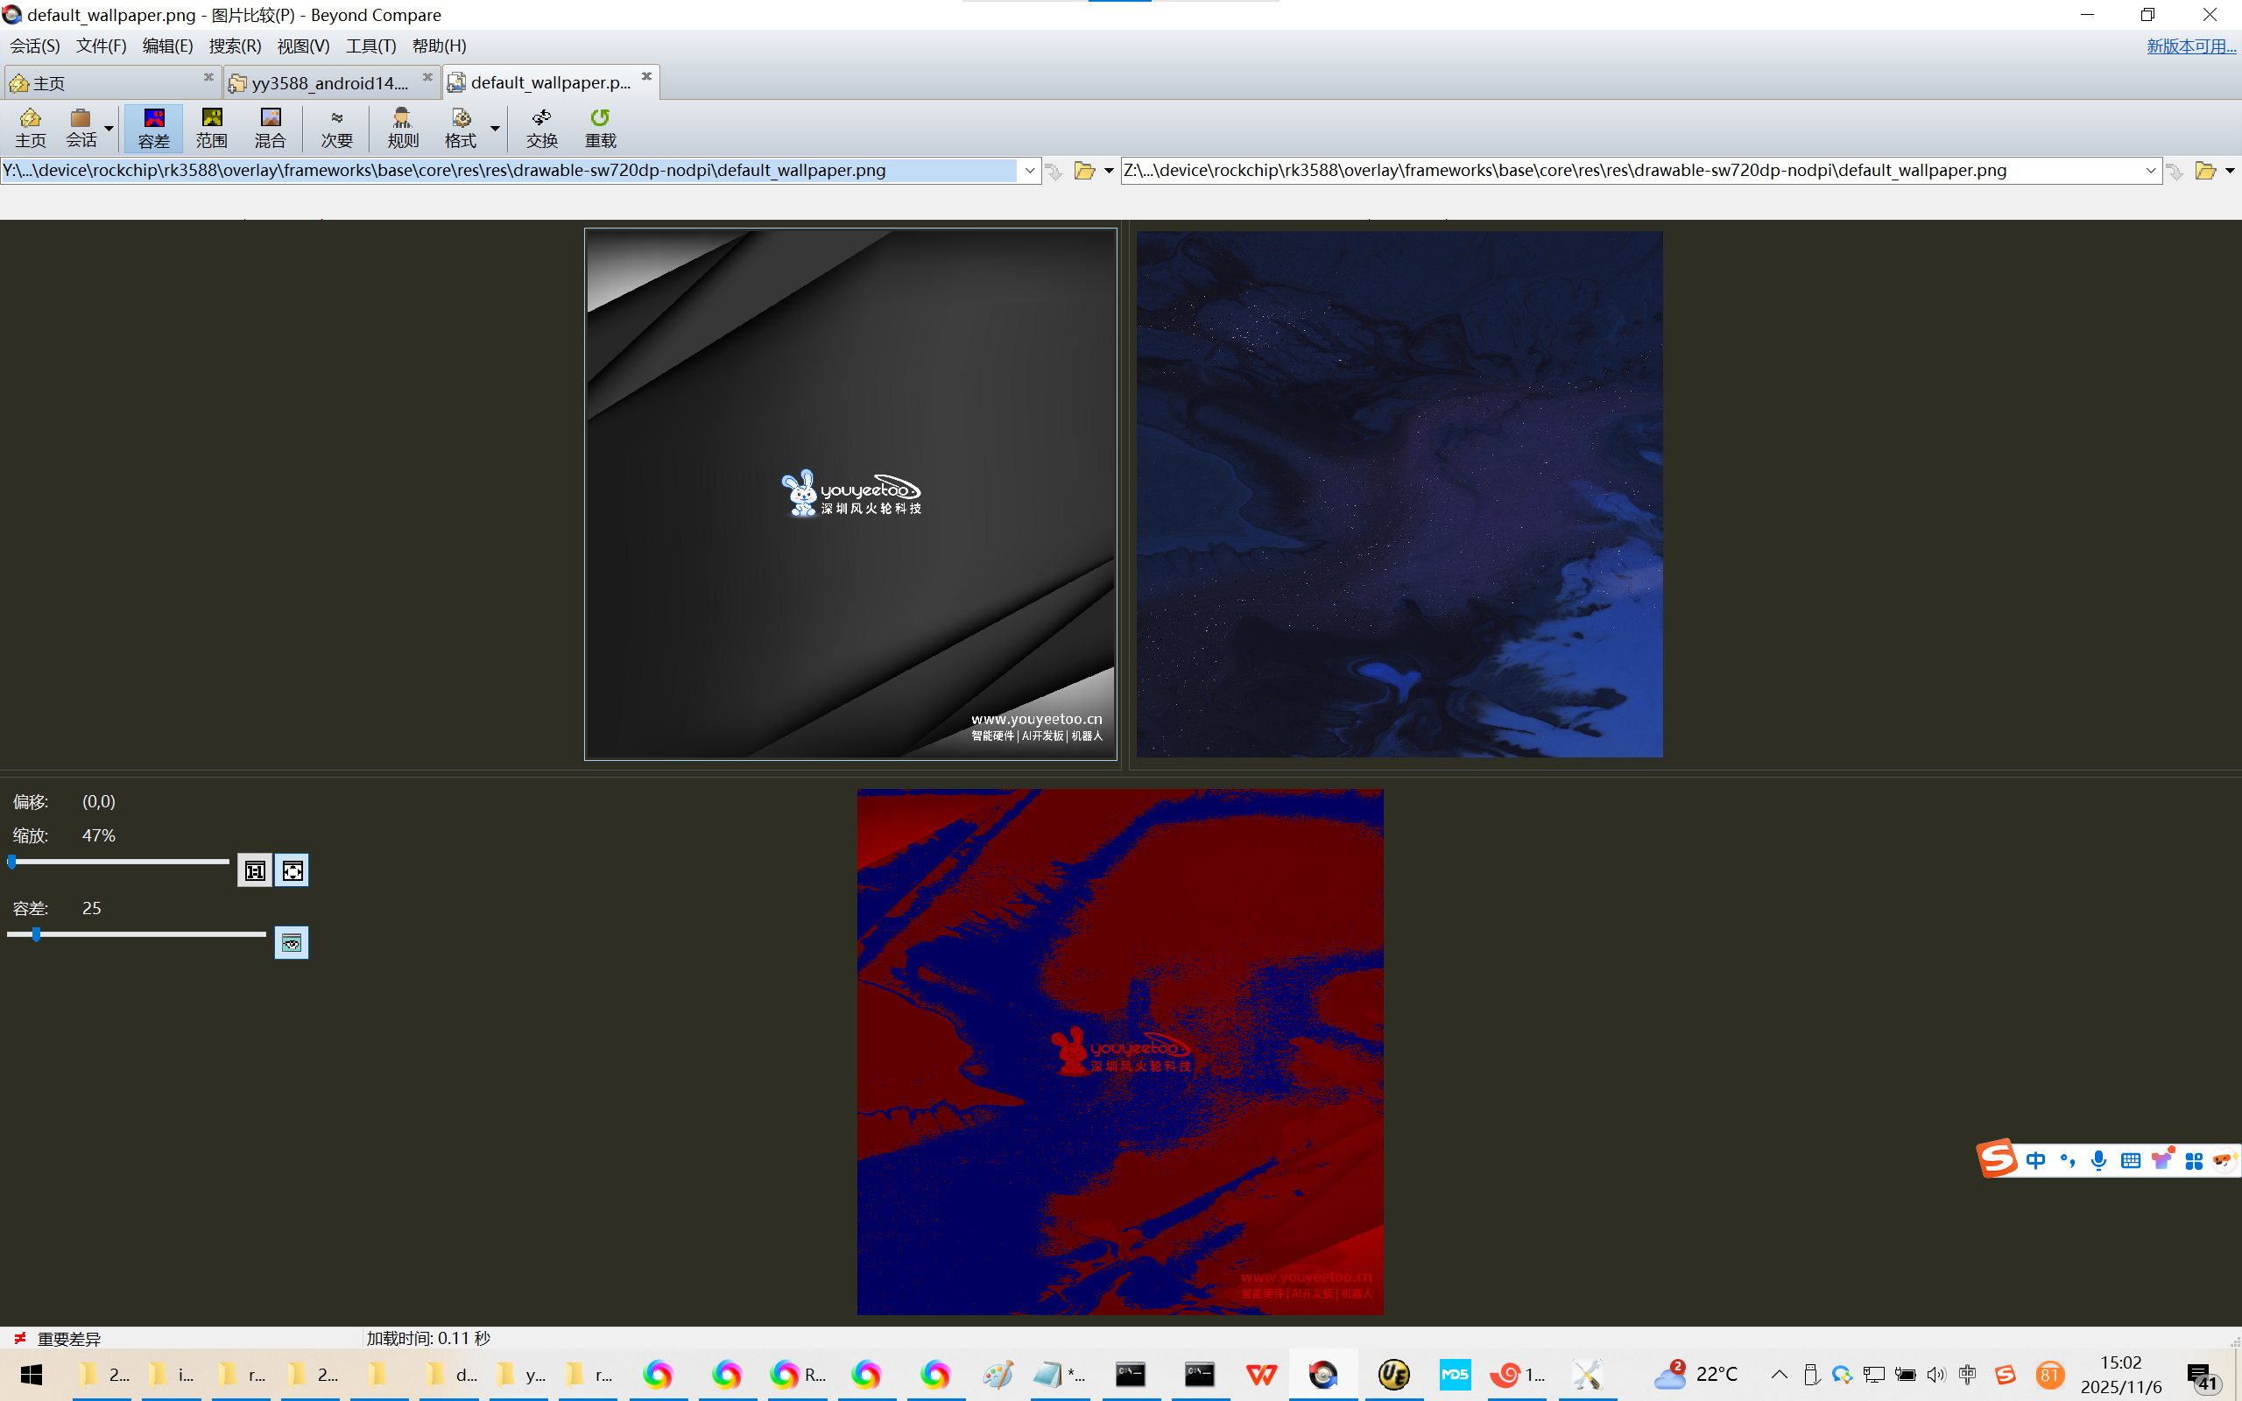Open the left pane browse-folder icon

pyautogui.click(x=1083, y=171)
